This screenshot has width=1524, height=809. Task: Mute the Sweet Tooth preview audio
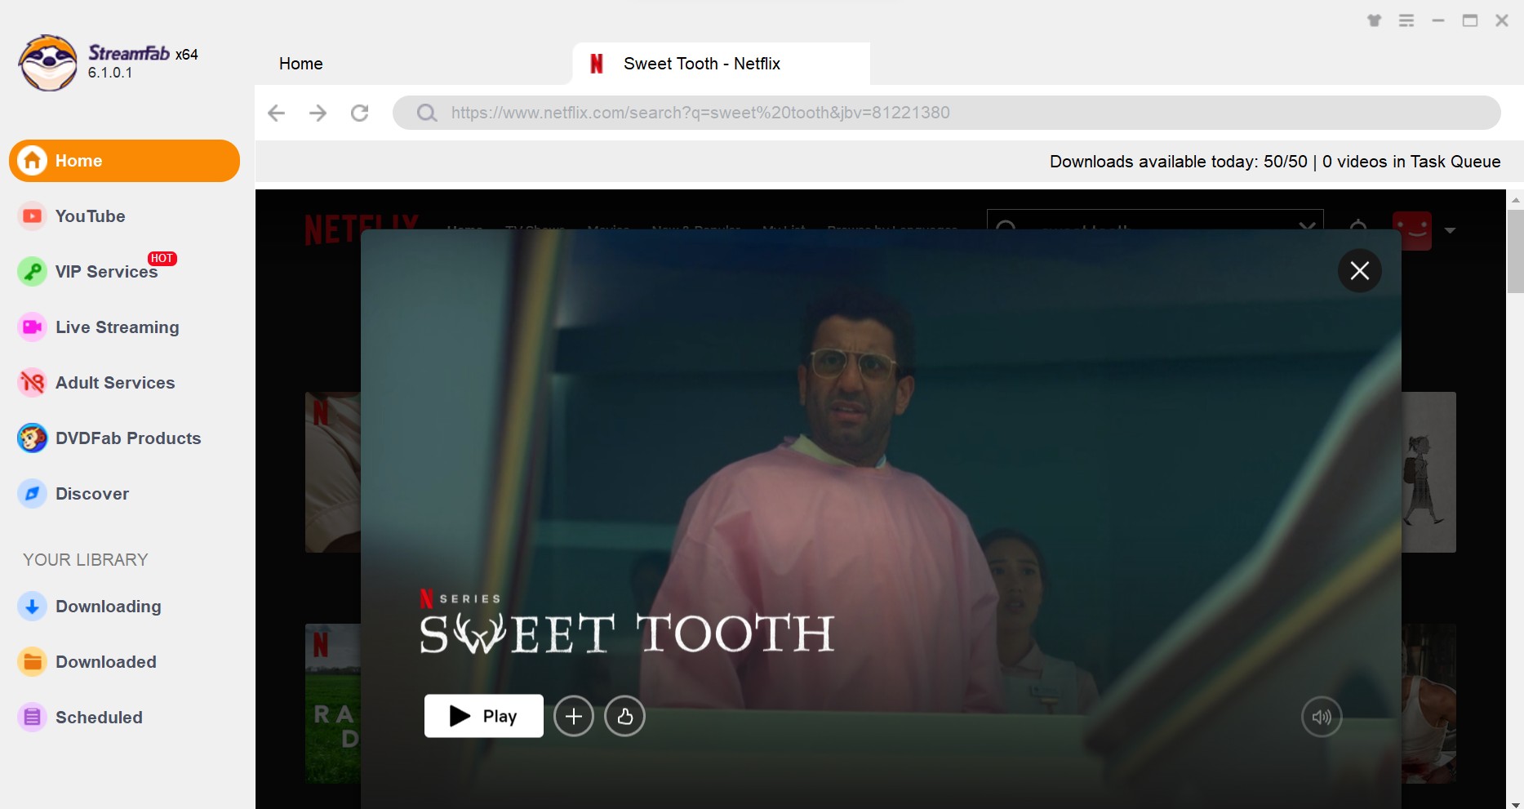(1322, 717)
